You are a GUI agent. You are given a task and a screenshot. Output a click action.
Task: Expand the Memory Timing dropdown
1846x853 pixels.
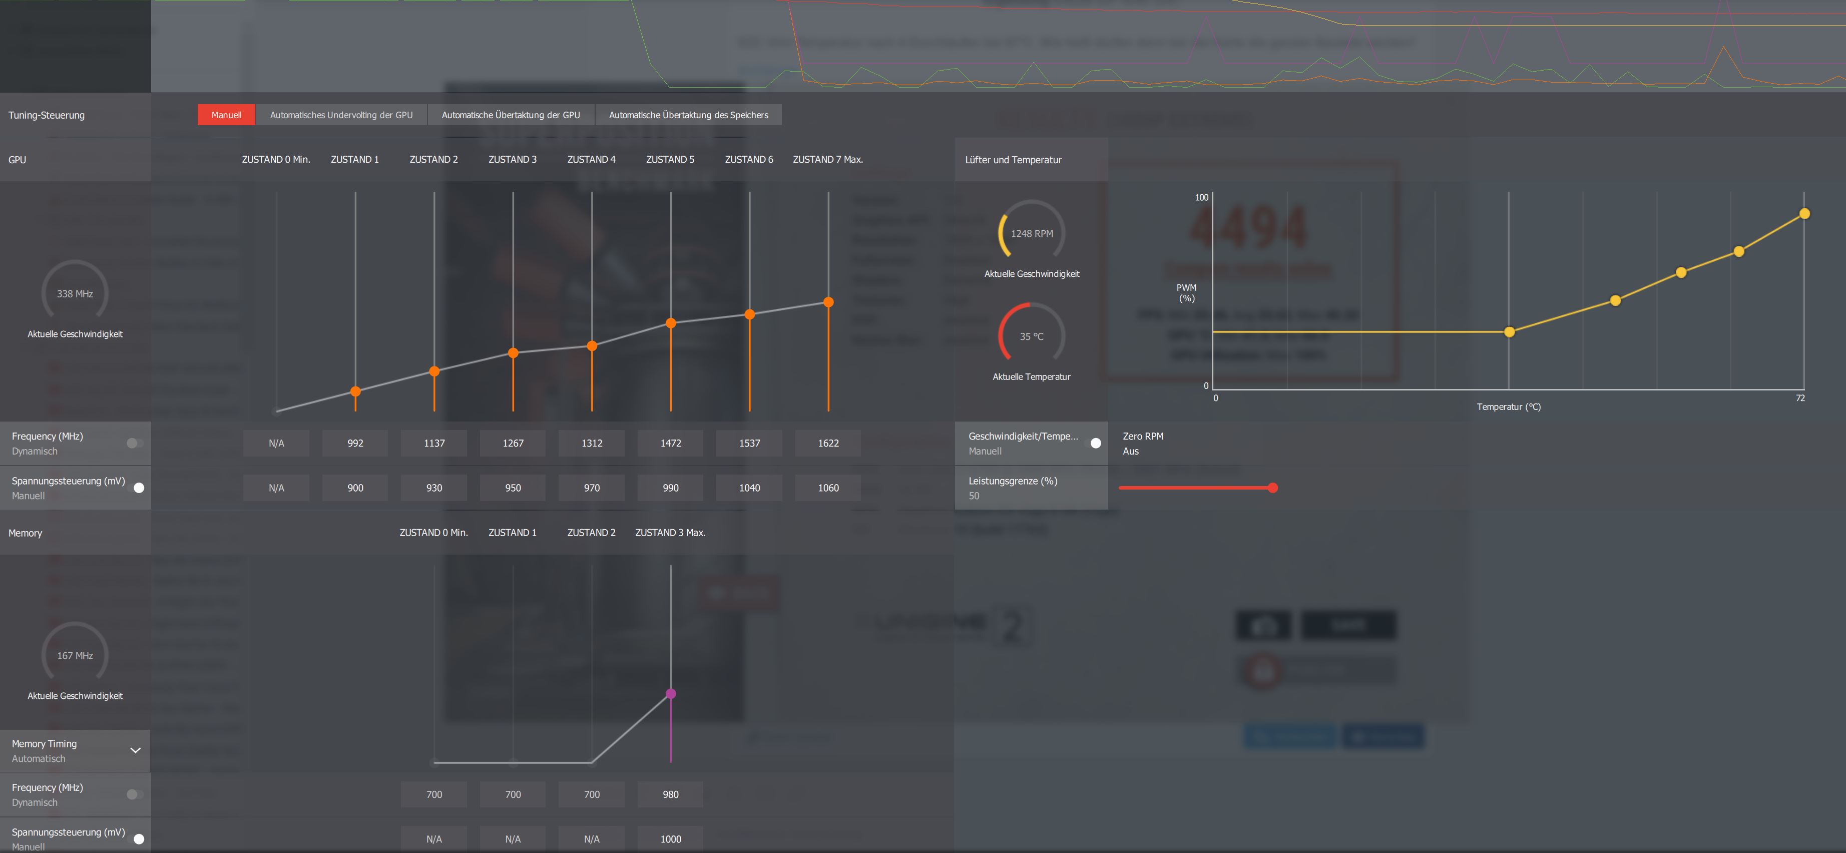(x=135, y=750)
